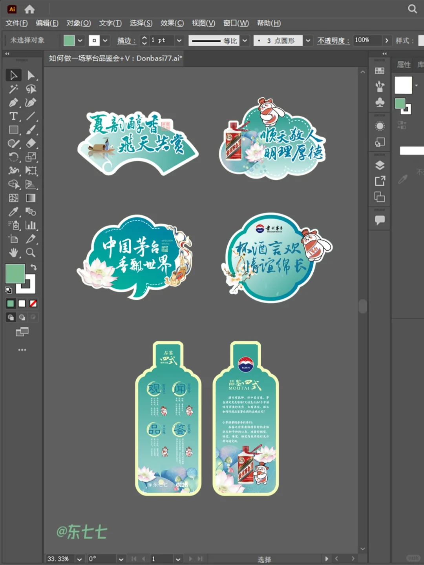The width and height of the screenshot is (424, 565).
Task: Click the control bar green fill swatch
Action: (x=69, y=40)
